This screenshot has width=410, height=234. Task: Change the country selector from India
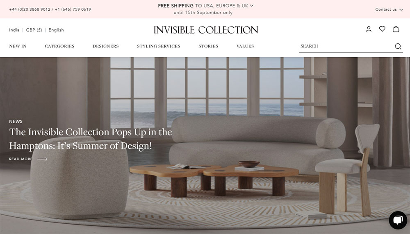pyautogui.click(x=14, y=30)
